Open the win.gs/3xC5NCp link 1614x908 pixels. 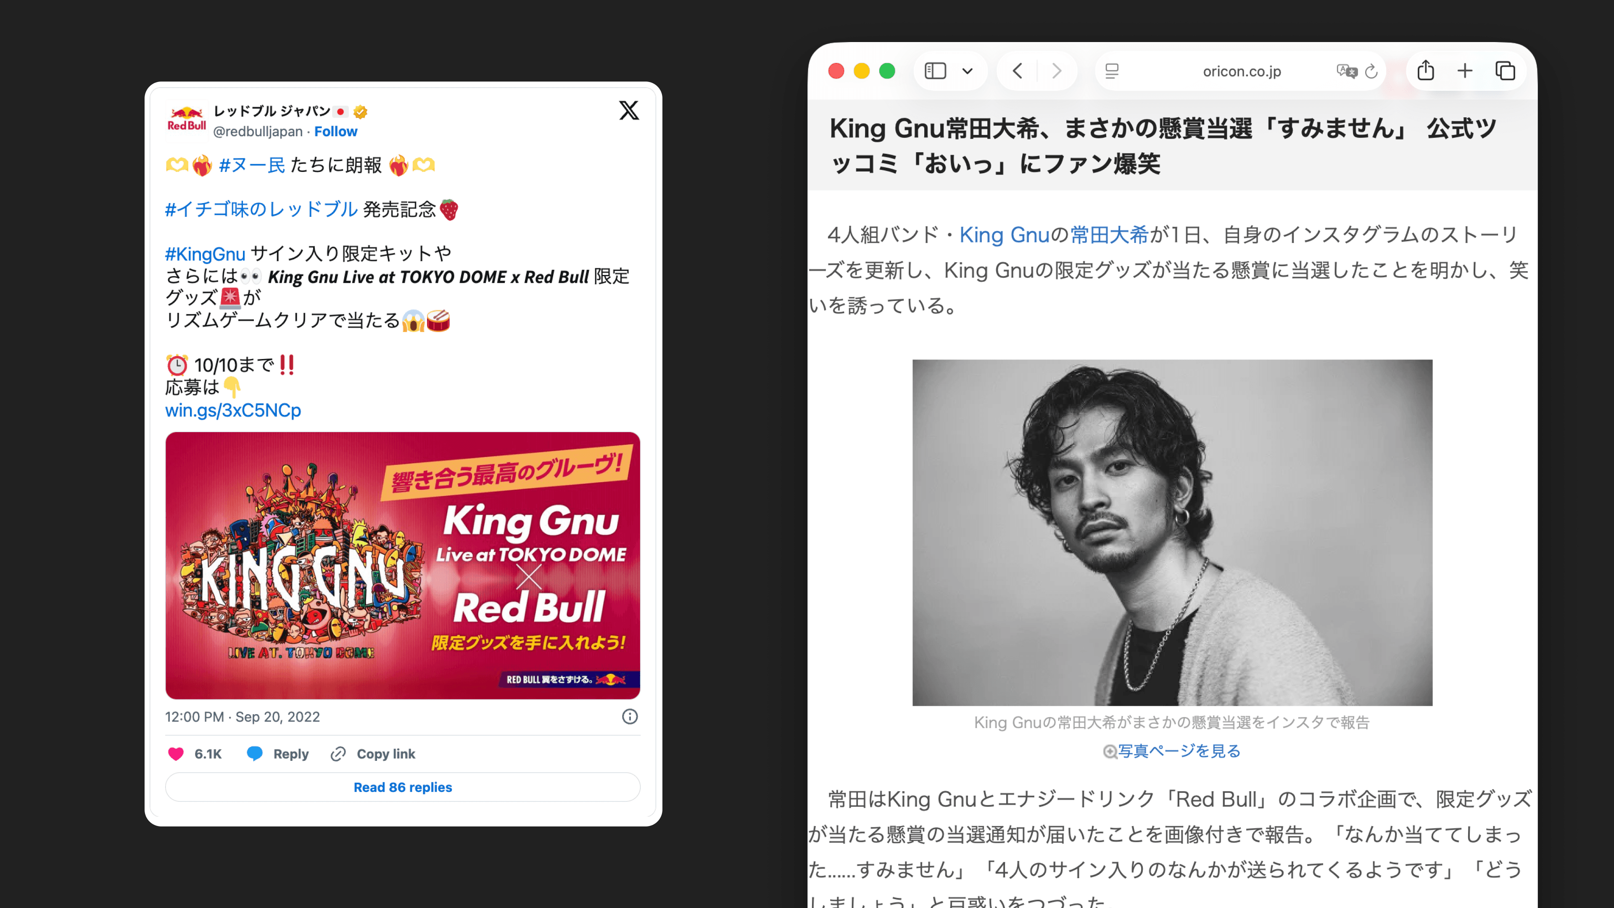233,410
